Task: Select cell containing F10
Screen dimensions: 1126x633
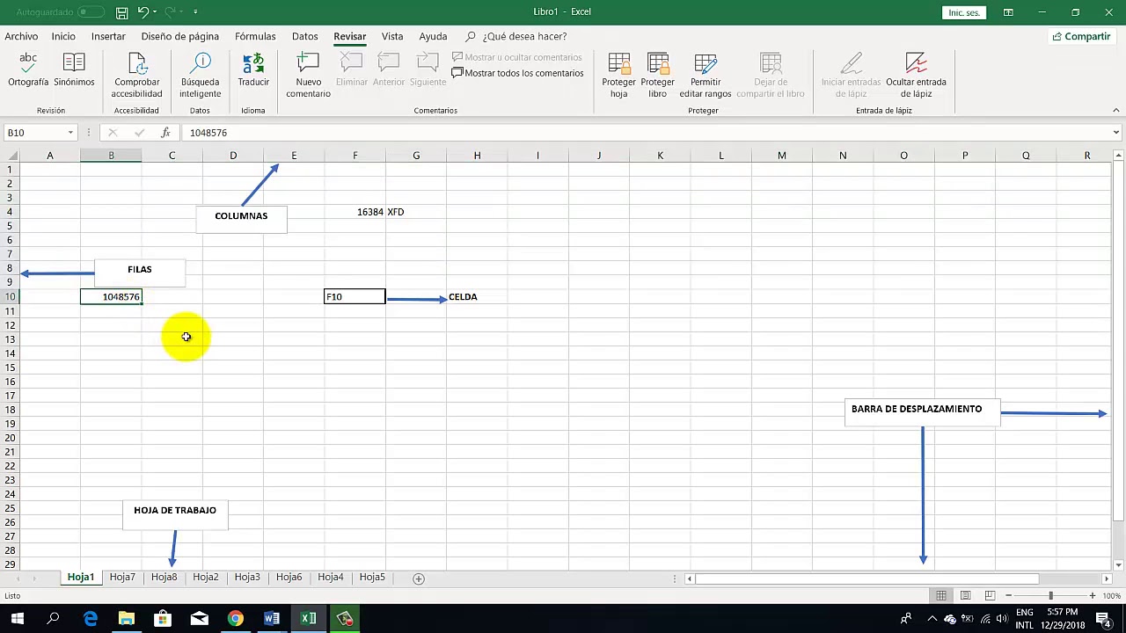Action: (x=355, y=297)
